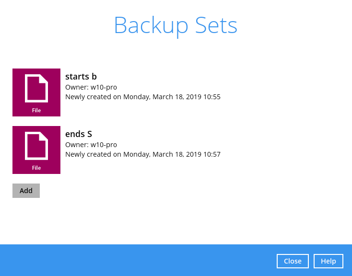Click the word "Sets" in the title

[x=216, y=25]
